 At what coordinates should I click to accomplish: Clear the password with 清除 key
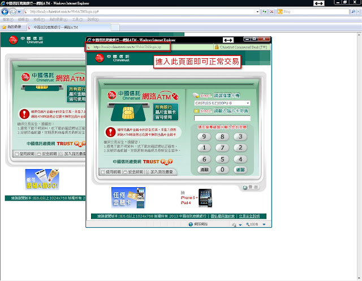point(204,170)
